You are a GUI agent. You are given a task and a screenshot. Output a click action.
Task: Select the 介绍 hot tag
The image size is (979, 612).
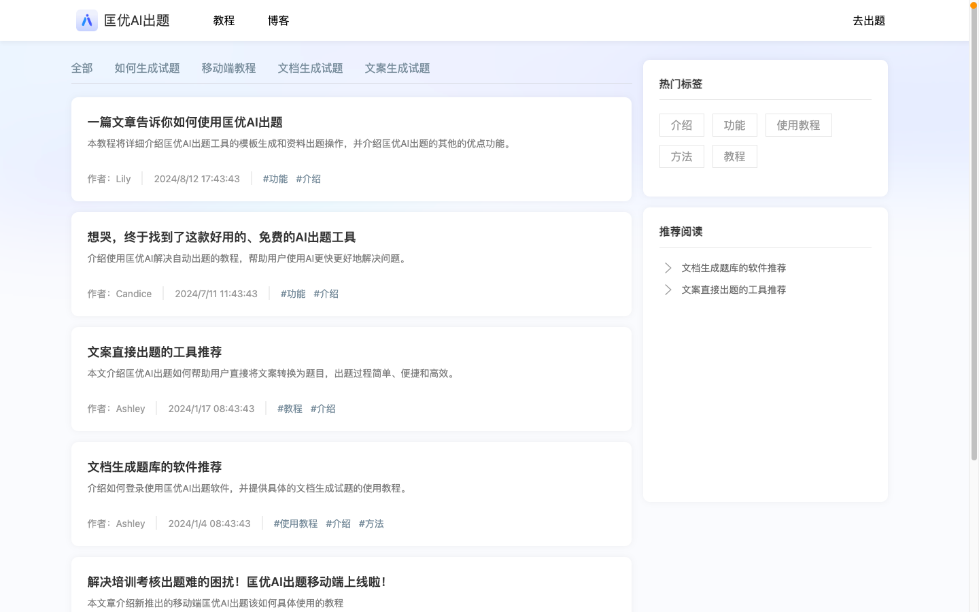coord(681,124)
